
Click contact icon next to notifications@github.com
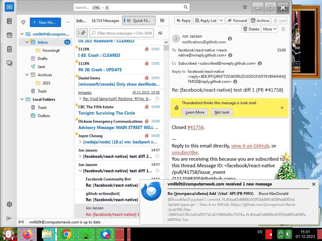point(230,39)
